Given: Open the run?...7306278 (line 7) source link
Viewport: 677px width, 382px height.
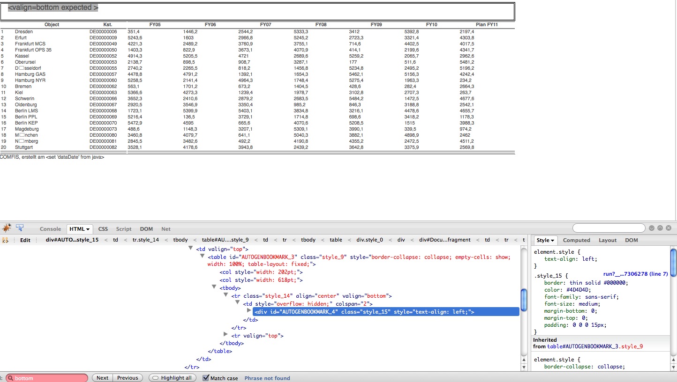Looking at the screenshot, I should click(x=635, y=274).
